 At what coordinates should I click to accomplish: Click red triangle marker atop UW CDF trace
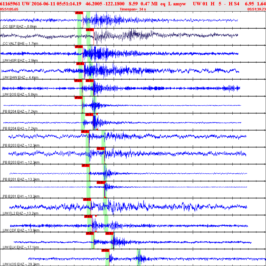pyautogui.click(x=96, y=216)
